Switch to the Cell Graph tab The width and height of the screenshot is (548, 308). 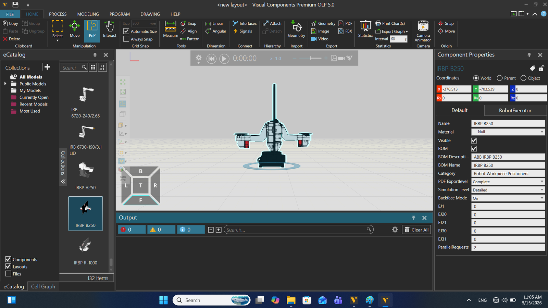click(43, 286)
